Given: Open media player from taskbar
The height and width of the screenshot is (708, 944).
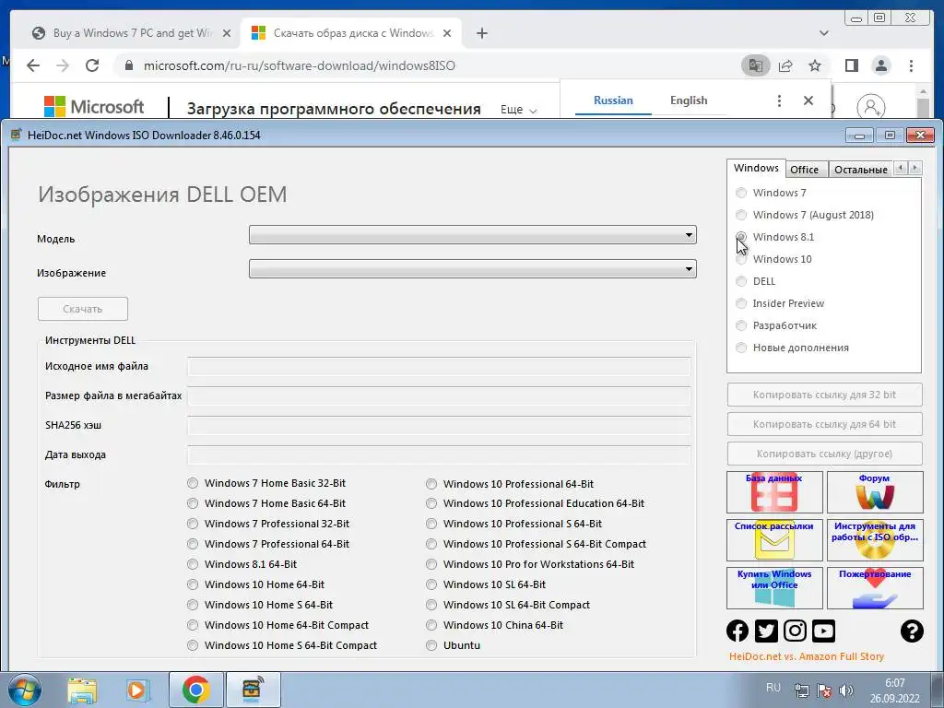Looking at the screenshot, I should (x=137, y=690).
